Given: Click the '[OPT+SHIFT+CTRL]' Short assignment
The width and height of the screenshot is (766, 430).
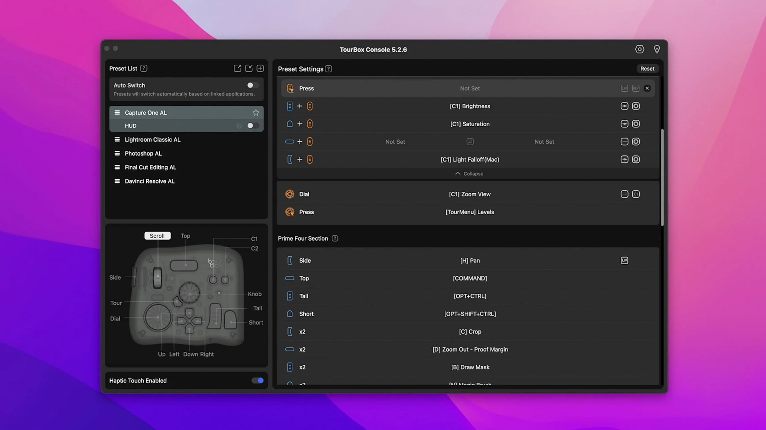Looking at the screenshot, I should point(470,314).
